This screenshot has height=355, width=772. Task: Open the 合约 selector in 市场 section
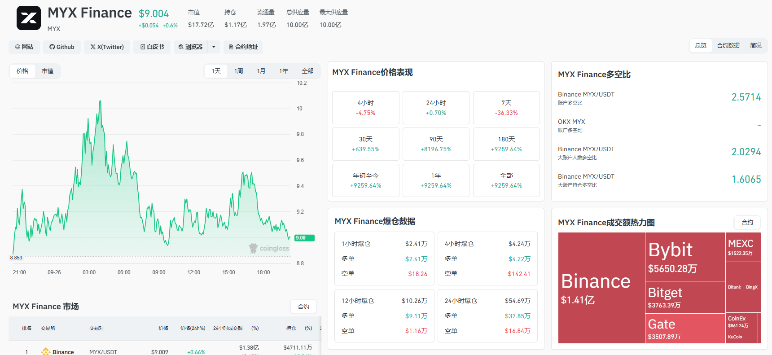pyautogui.click(x=303, y=307)
